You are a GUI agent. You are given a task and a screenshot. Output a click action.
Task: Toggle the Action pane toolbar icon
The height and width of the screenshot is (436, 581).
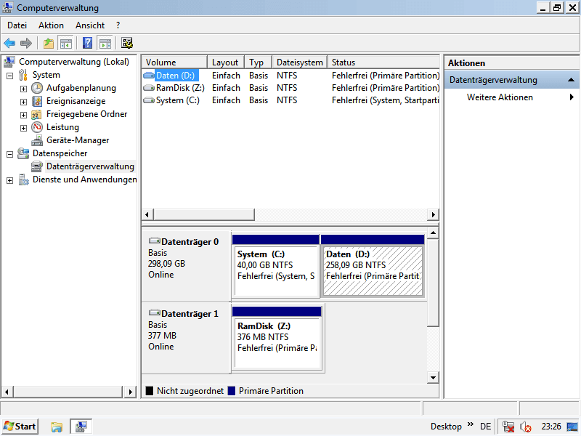click(105, 44)
